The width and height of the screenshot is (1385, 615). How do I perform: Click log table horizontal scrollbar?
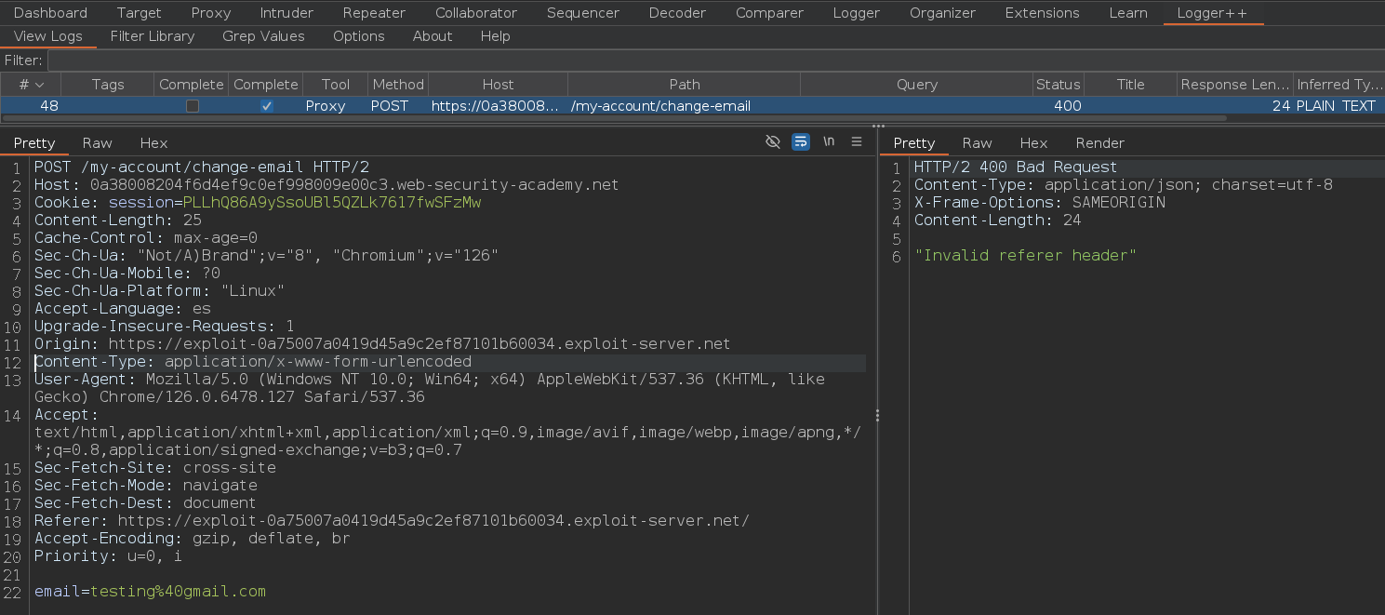[x=614, y=119]
